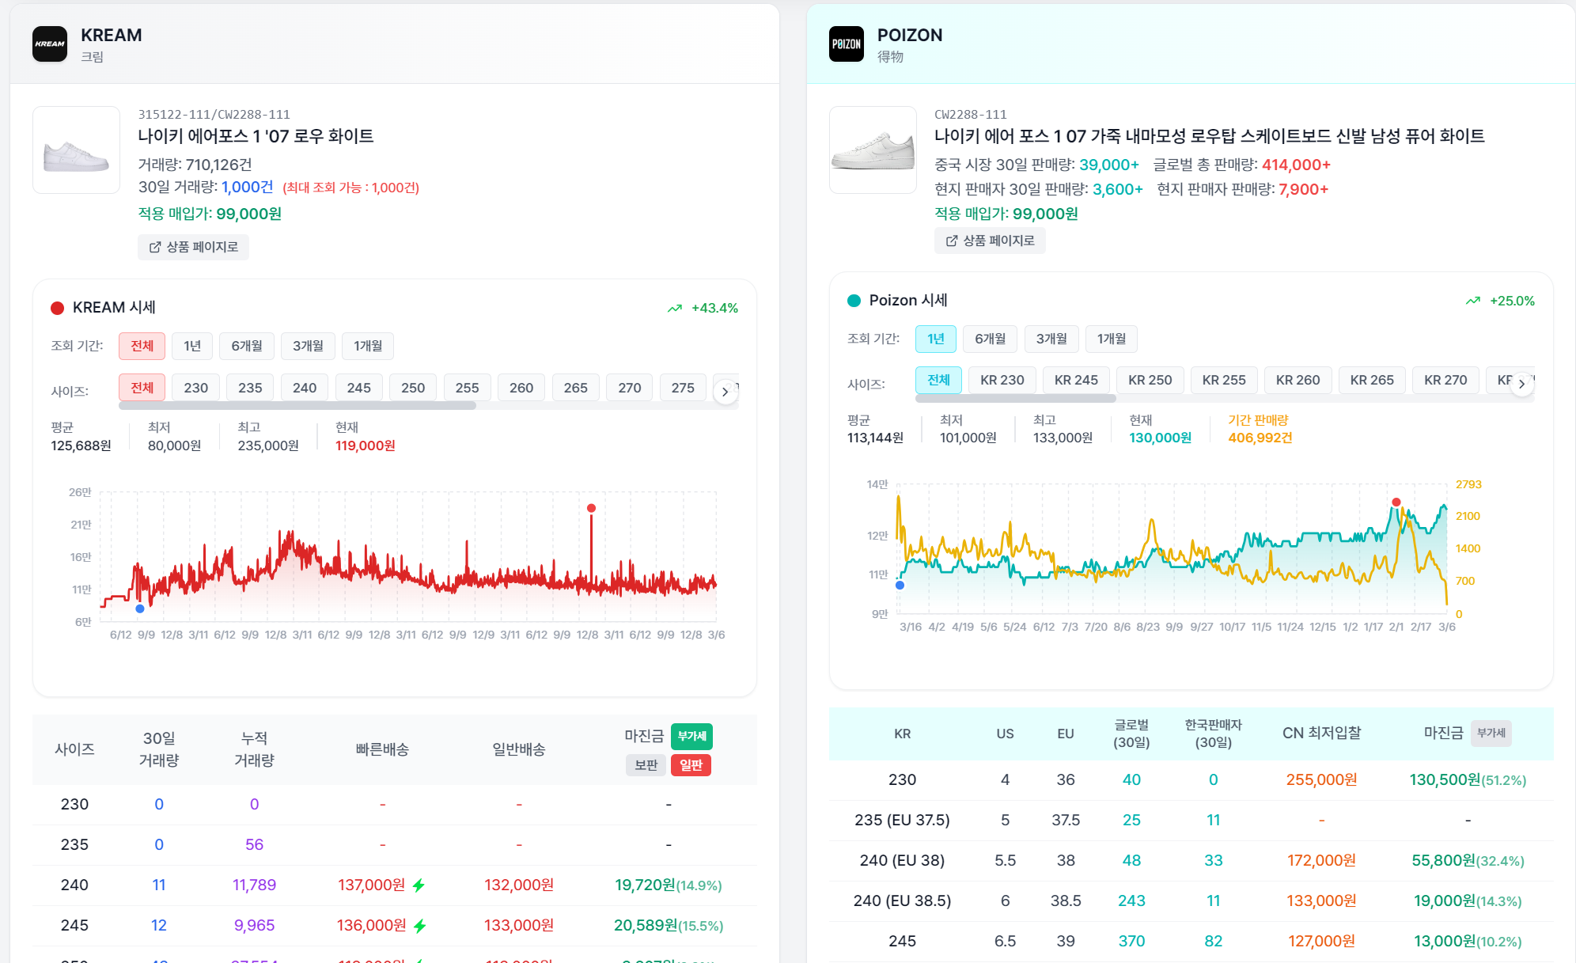The width and height of the screenshot is (1576, 963).
Task: Expand more Poizon sizes with chevron arrow
Action: coord(1522,384)
